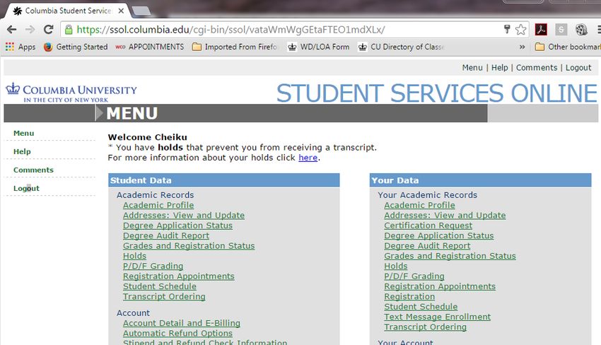Select Menu in the left sidebar

pos(24,133)
